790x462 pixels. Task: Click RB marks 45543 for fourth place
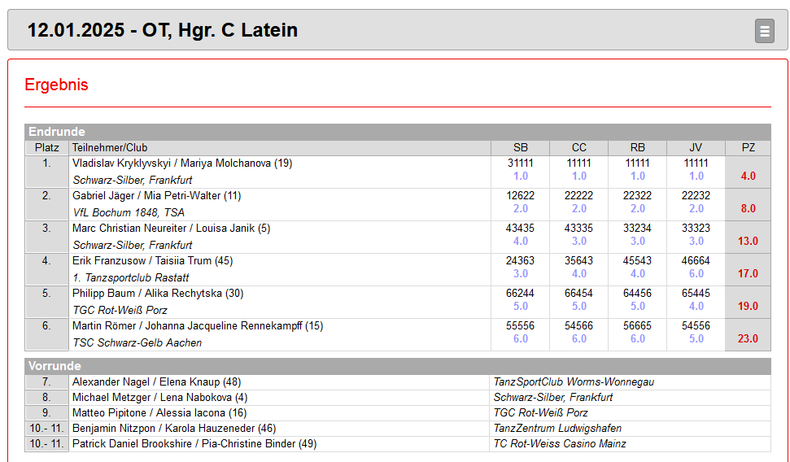(637, 260)
